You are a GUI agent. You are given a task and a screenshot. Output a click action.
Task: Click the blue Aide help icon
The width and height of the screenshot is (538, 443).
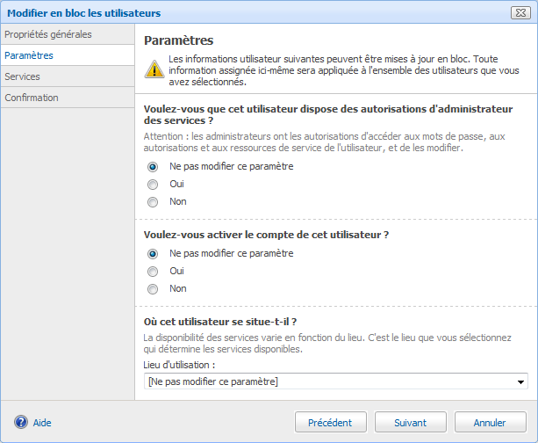tap(21, 423)
